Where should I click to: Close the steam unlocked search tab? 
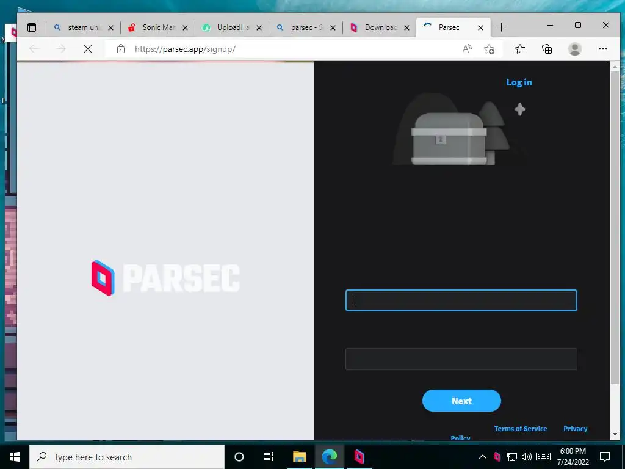pyautogui.click(x=111, y=28)
